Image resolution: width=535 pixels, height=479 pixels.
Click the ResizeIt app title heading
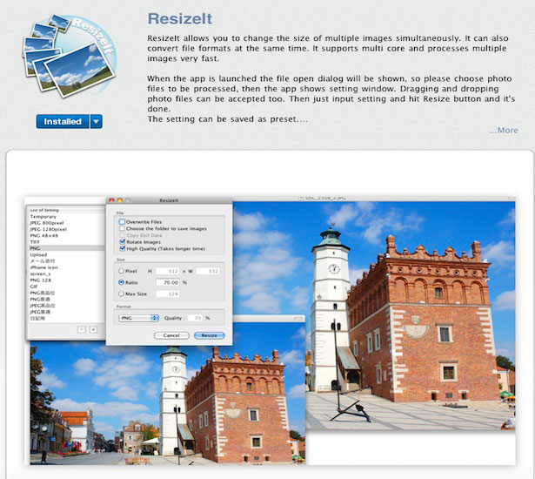(x=180, y=18)
